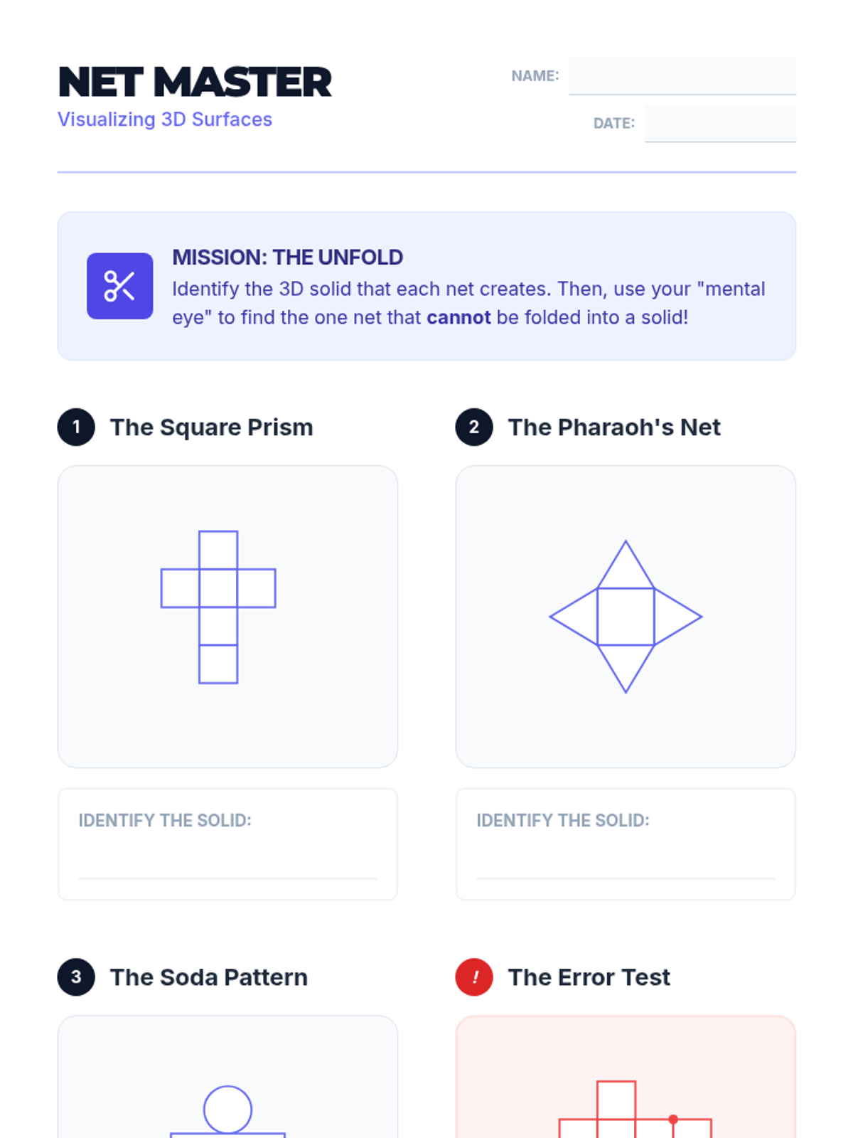Screen dimensions: 853x1138
Task: Click the Visualizing 3D Surfaces subtitle
Action: point(165,119)
